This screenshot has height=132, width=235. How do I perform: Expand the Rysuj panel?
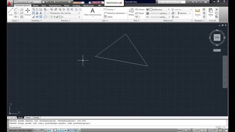click(x=15, y=21)
